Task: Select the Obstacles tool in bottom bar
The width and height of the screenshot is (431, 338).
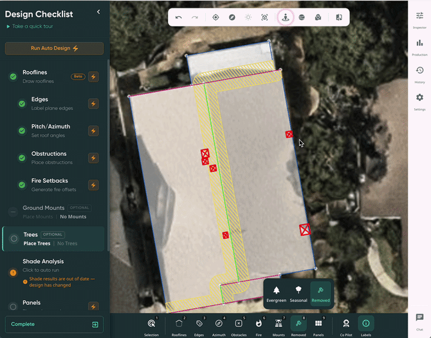Action: click(x=239, y=323)
